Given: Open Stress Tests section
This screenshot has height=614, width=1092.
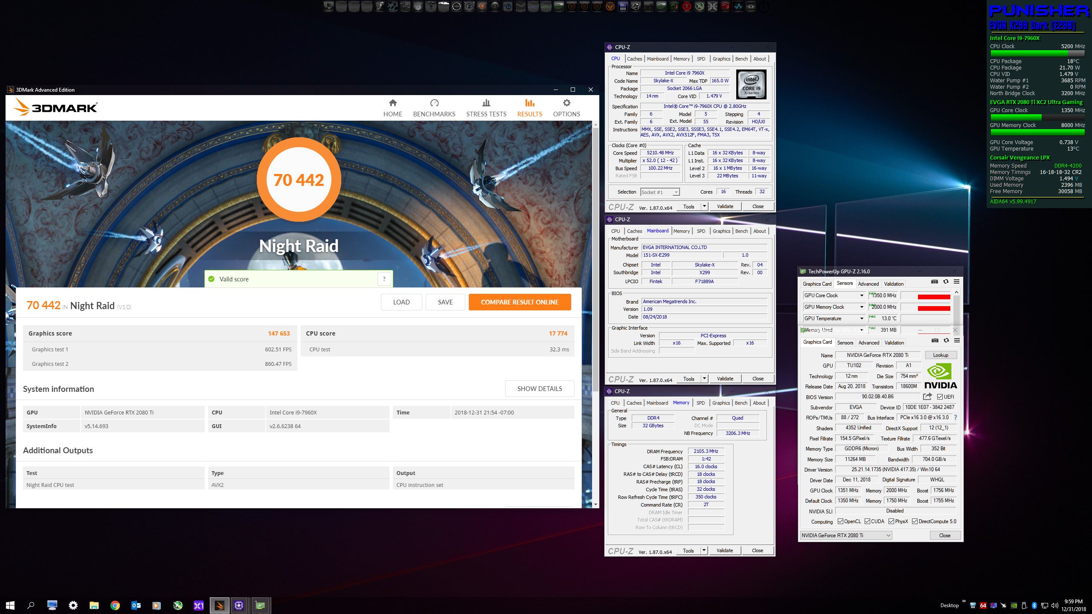Looking at the screenshot, I should point(486,108).
